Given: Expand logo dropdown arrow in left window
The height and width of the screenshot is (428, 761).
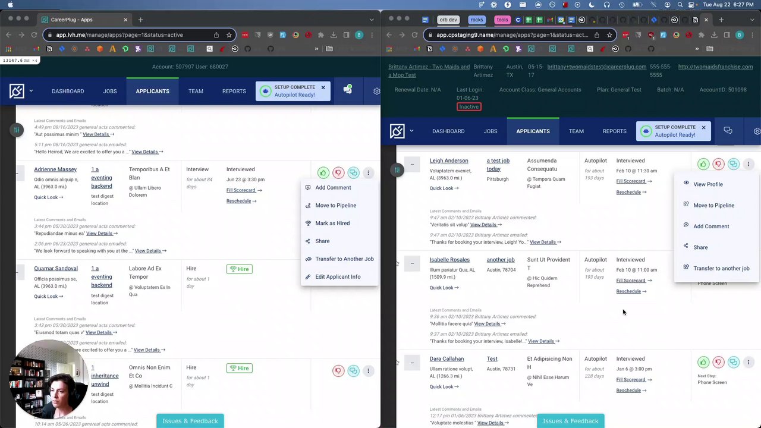Looking at the screenshot, I should click(31, 91).
